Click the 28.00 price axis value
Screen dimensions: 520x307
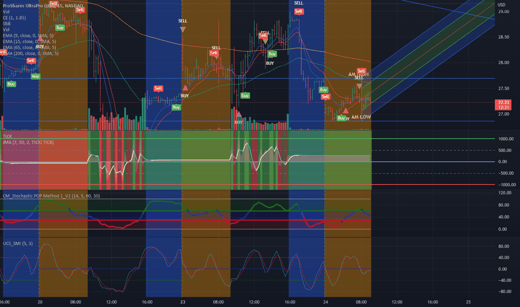tap(503, 63)
